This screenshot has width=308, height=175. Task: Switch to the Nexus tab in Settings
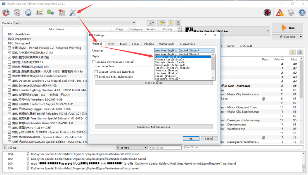coord(123,44)
